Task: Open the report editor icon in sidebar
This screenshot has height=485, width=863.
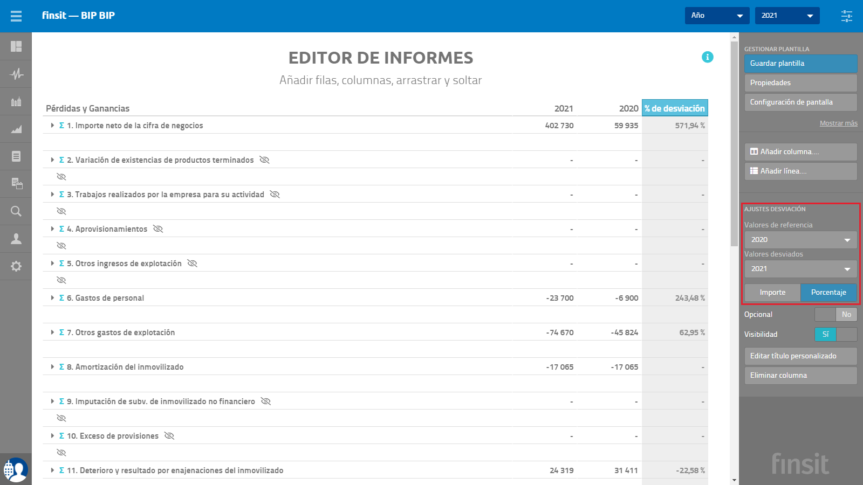Action: pyautogui.click(x=16, y=184)
